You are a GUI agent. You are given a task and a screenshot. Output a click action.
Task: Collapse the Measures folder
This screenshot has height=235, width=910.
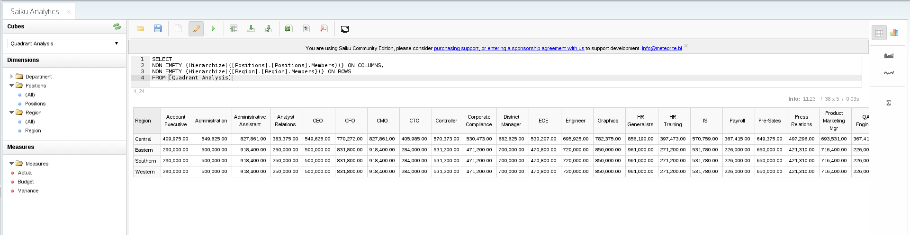click(12, 164)
